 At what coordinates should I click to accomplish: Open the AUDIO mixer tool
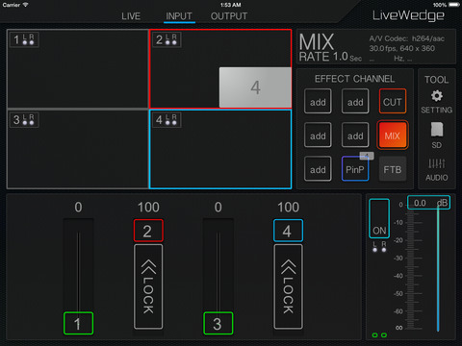click(436, 170)
